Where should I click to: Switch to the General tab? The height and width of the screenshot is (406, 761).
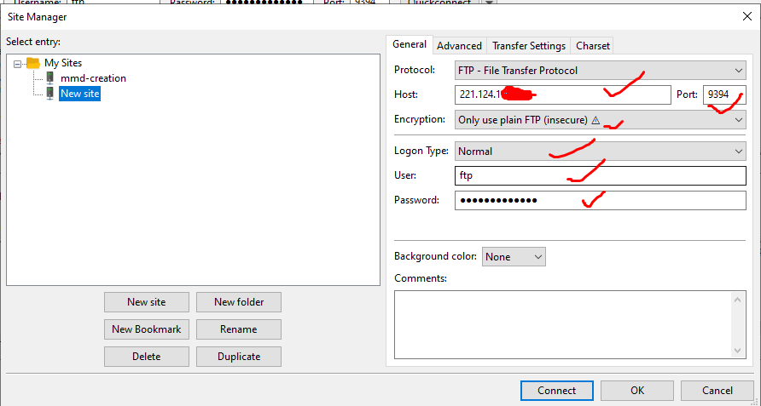click(410, 44)
